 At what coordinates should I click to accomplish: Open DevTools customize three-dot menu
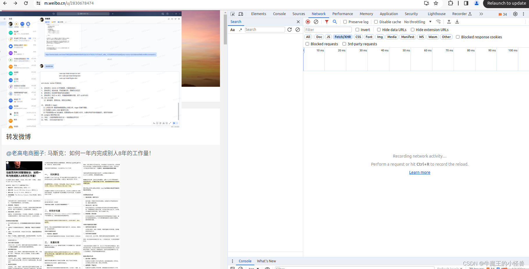(523, 14)
